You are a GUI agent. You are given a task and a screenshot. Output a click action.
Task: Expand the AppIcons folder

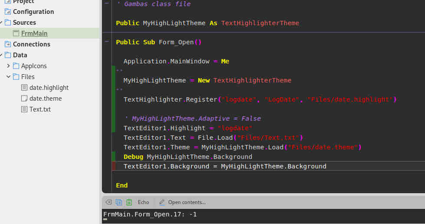coord(8,66)
